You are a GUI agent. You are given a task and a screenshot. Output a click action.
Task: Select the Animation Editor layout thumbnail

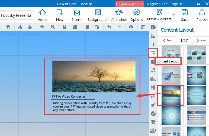click(171, 131)
